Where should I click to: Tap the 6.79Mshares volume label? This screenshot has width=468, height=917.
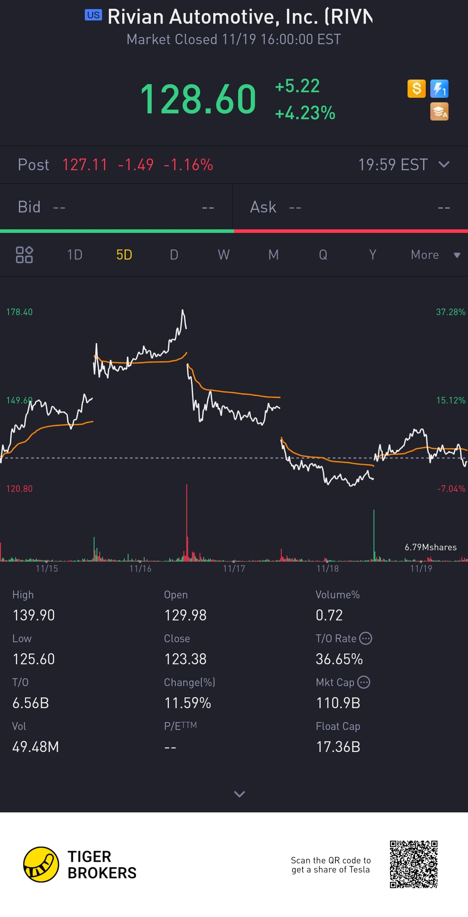pos(431,547)
